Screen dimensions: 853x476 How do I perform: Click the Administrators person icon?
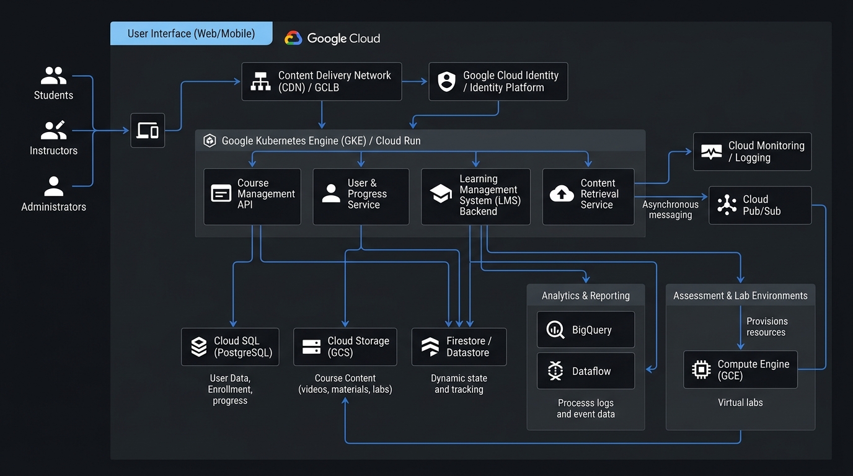tap(54, 186)
